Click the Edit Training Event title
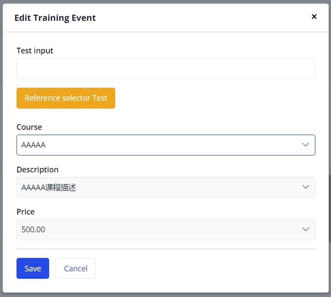This screenshot has width=331, height=297. [55, 18]
